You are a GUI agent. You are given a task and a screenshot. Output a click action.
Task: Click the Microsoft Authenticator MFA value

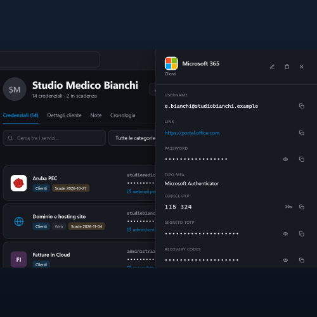(x=191, y=183)
